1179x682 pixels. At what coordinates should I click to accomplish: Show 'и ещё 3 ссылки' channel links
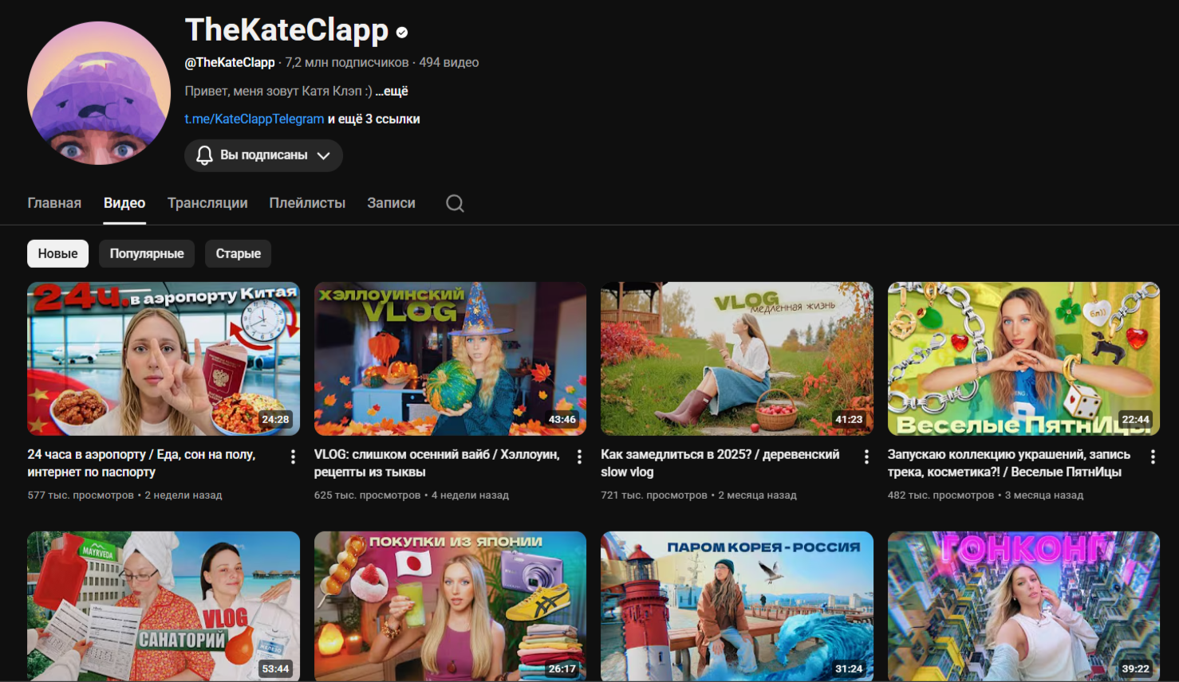point(374,119)
